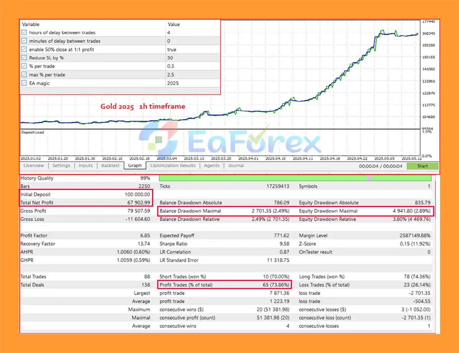Switch to the Overview tab
This screenshot has width=459, height=353.
[x=34, y=166]
